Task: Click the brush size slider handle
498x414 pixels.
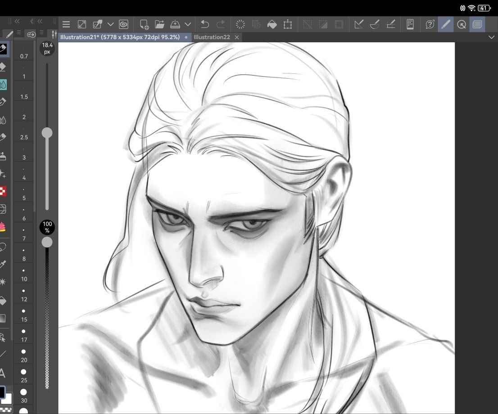Action: [x=47, y=133]
